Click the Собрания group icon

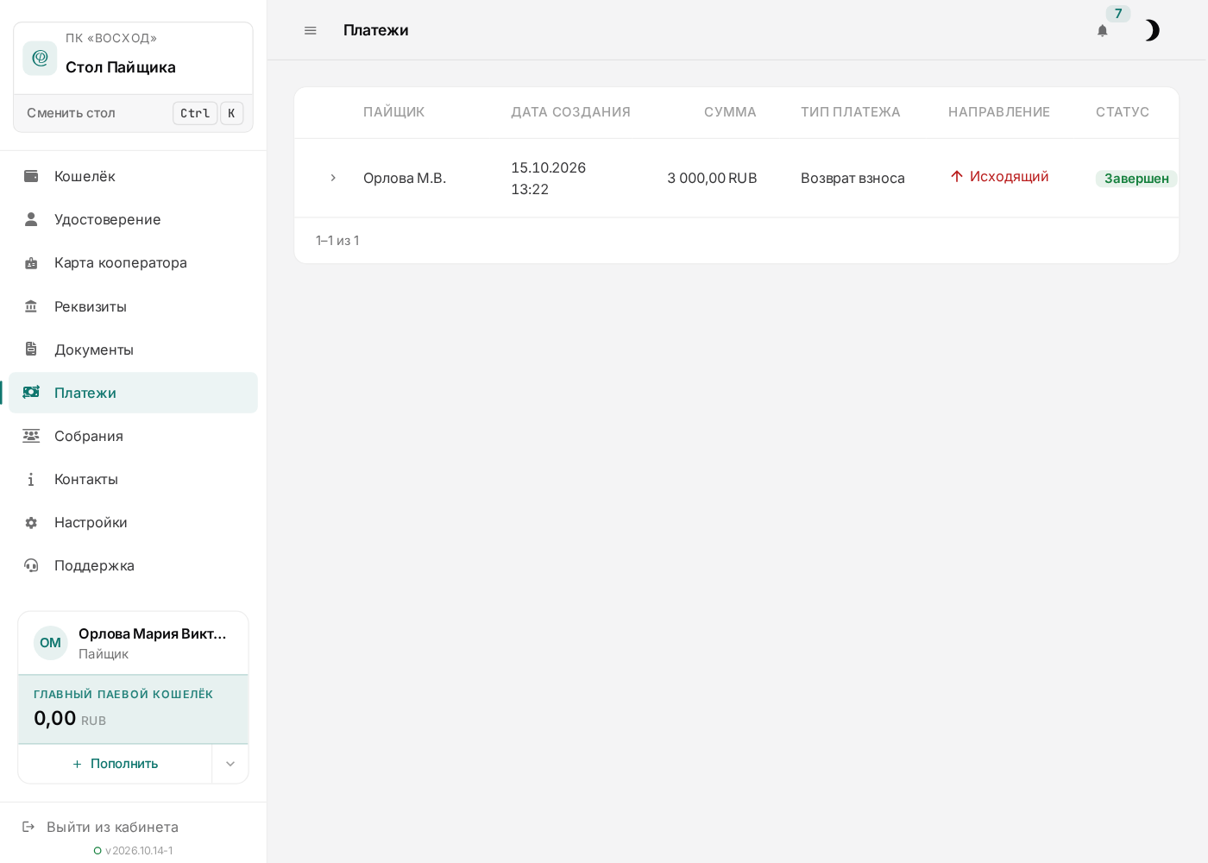[x=31, y=436]
